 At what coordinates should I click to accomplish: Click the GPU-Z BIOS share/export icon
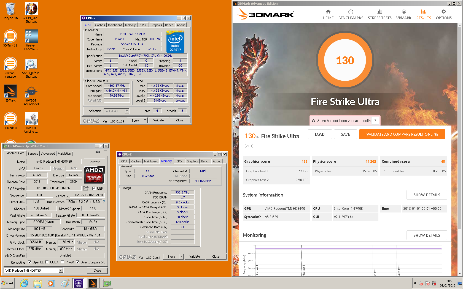pos(86,188)
